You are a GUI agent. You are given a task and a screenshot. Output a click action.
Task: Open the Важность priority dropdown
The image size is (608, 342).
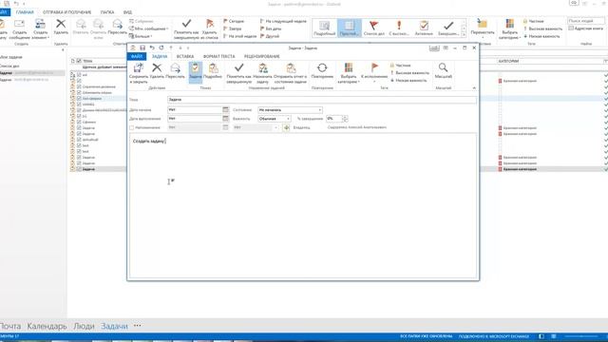point(288,118)
